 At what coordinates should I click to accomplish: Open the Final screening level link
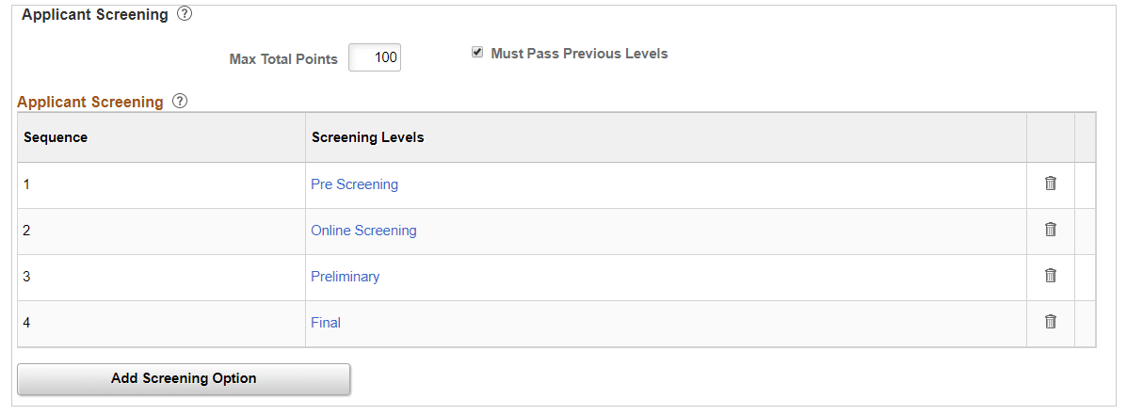(x=326, y=323)
